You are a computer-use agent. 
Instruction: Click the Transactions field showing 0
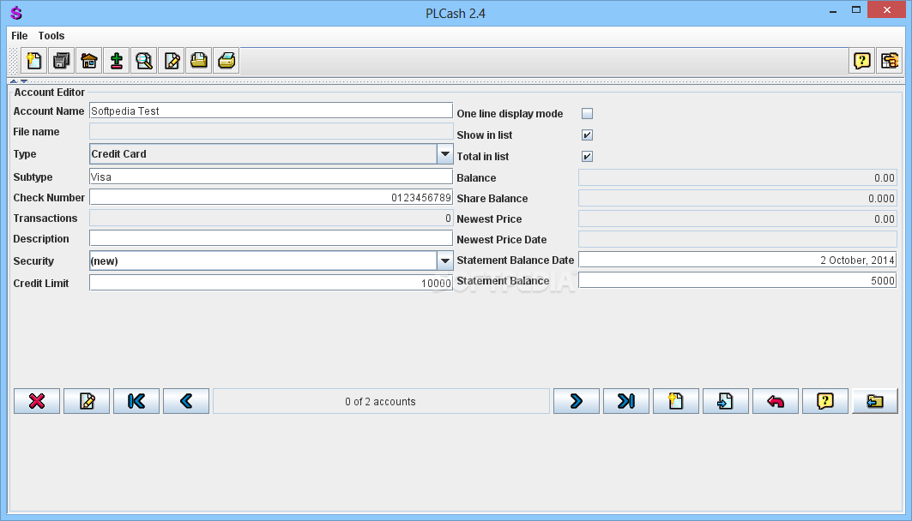pyautogui.click(x=271, y=218)
